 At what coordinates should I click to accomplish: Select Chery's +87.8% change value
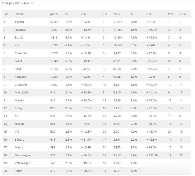[x=86, y=108]
